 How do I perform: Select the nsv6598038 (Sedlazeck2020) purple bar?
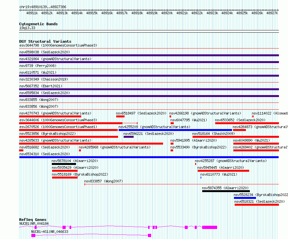[x=149, y=55]
